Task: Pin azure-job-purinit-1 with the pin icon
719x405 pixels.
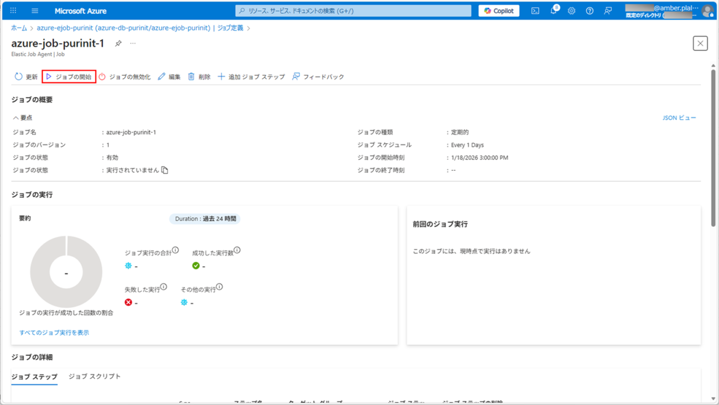Action: 118,44
